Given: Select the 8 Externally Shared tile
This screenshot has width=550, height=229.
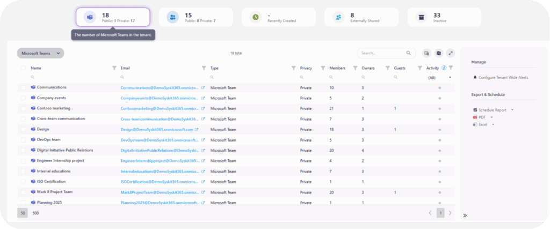Looking at the screenshot, I should pyautogui.click(x=361, y=17).
